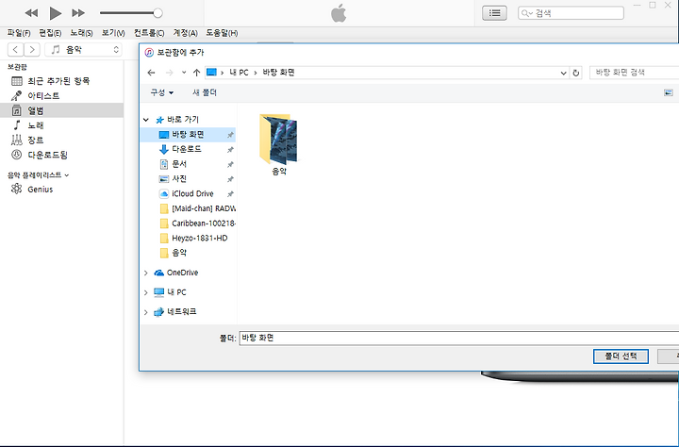Open the 도움말(H) menu
679x447 pixels.
click(x=222, y=33)
